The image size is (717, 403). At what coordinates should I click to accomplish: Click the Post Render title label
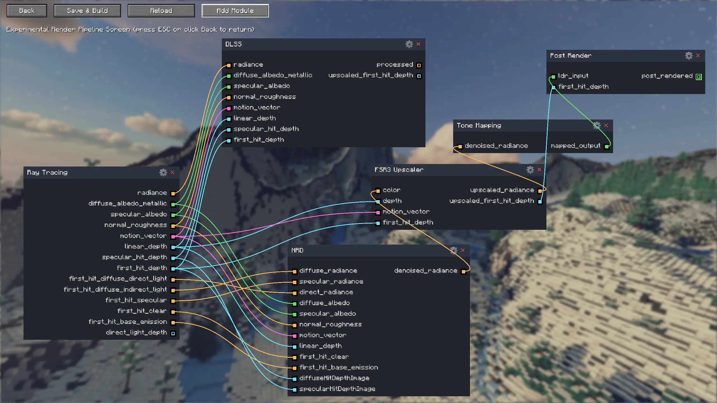571,55
